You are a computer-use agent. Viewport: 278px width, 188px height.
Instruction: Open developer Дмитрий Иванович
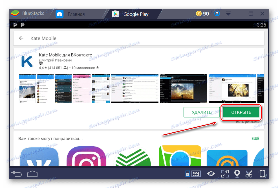[x=55, y=60]
